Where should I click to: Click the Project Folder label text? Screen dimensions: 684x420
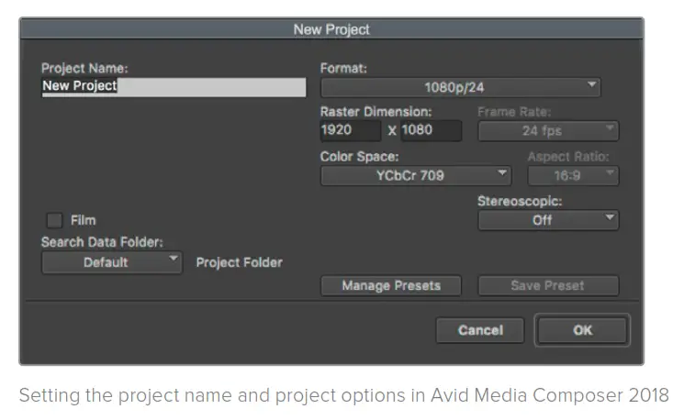coord(240,262)
